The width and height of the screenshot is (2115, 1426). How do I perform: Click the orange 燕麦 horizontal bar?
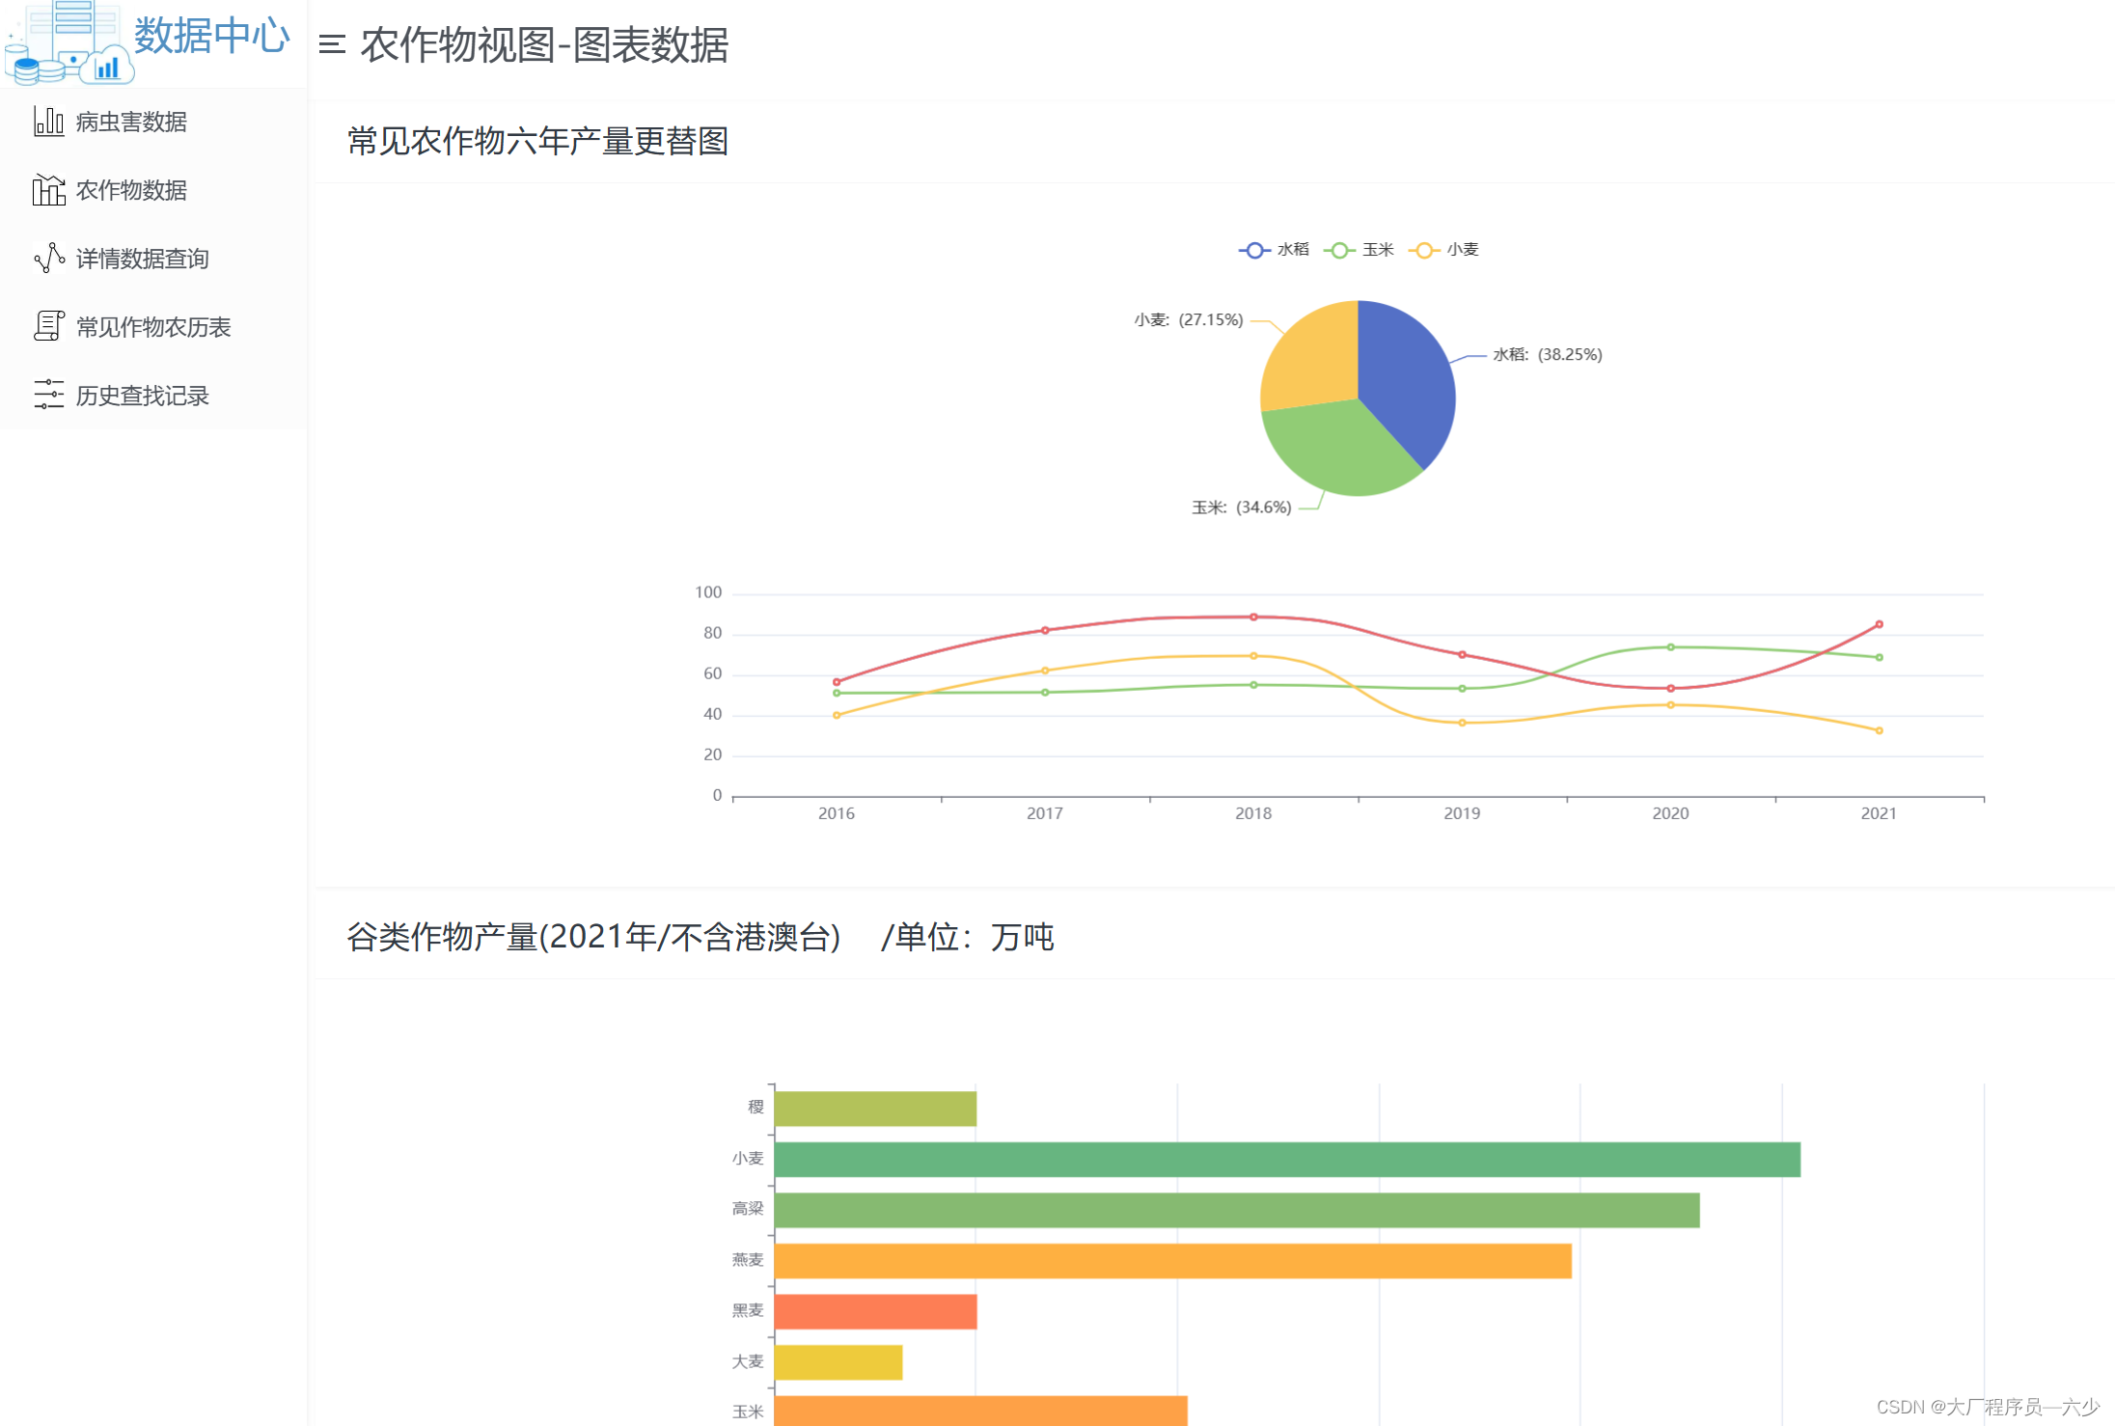[x=1172, y=1261]
